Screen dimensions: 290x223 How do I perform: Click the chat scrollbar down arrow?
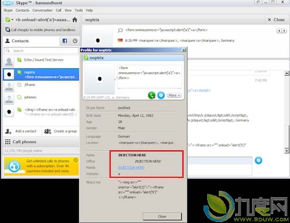287,151
